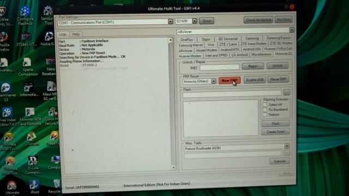Viewport: 349px width, 196px height.
Task: Click the New FRP button
Action: click(x=230, y=81)
